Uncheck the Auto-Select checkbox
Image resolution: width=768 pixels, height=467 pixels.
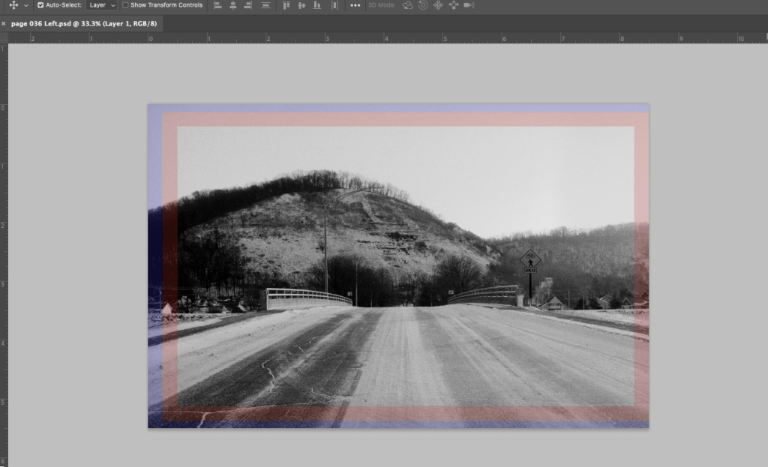click(40, 5)
